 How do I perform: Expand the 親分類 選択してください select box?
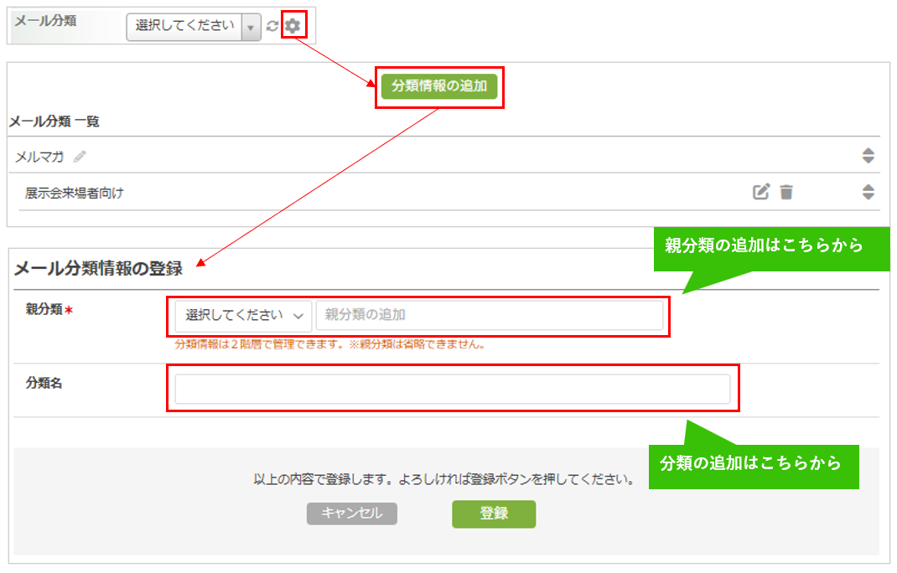tap(243, 316)
